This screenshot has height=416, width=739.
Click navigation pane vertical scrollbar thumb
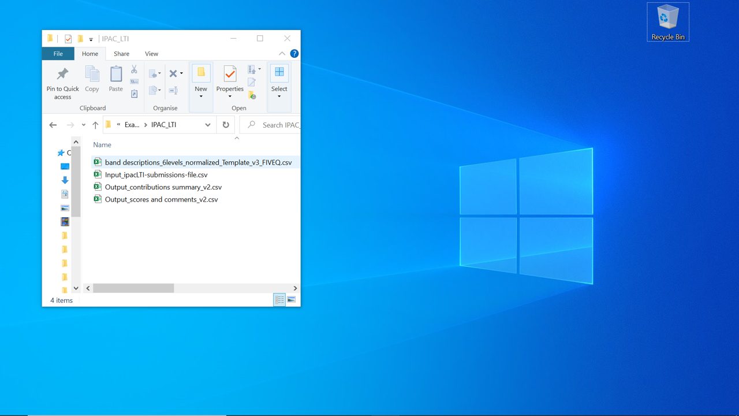point(76,182)
